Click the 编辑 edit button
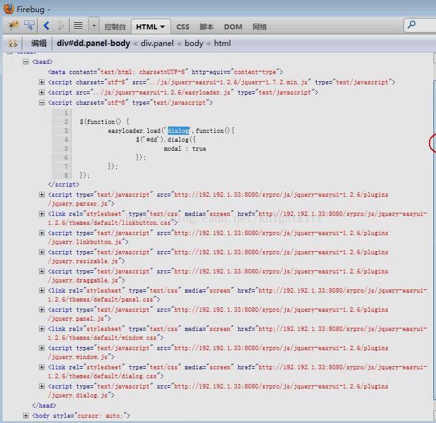Screen dimensions: 436x423 point(39,43)
